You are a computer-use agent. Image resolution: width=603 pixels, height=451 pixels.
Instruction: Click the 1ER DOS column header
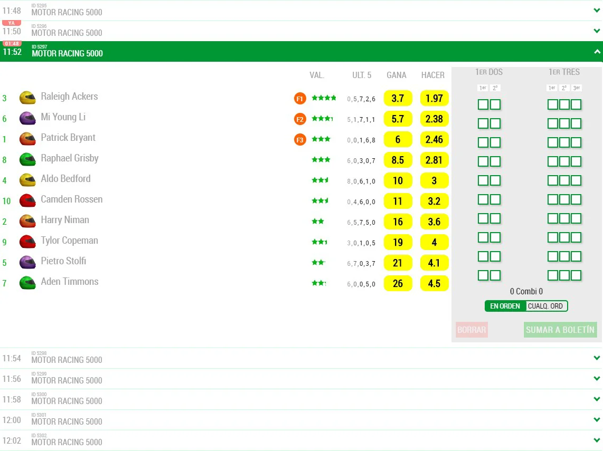[489, 72]
